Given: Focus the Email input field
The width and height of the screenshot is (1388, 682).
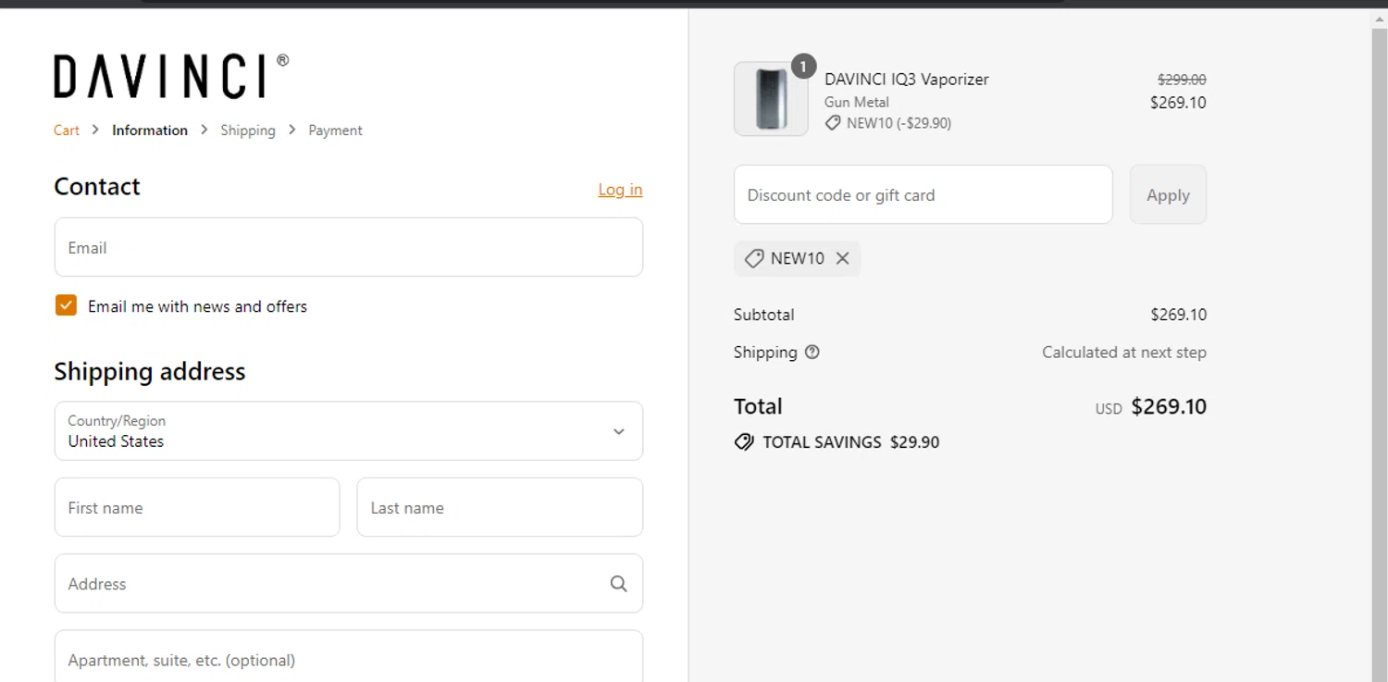Looking at the screenshot, I should point(349,248).
